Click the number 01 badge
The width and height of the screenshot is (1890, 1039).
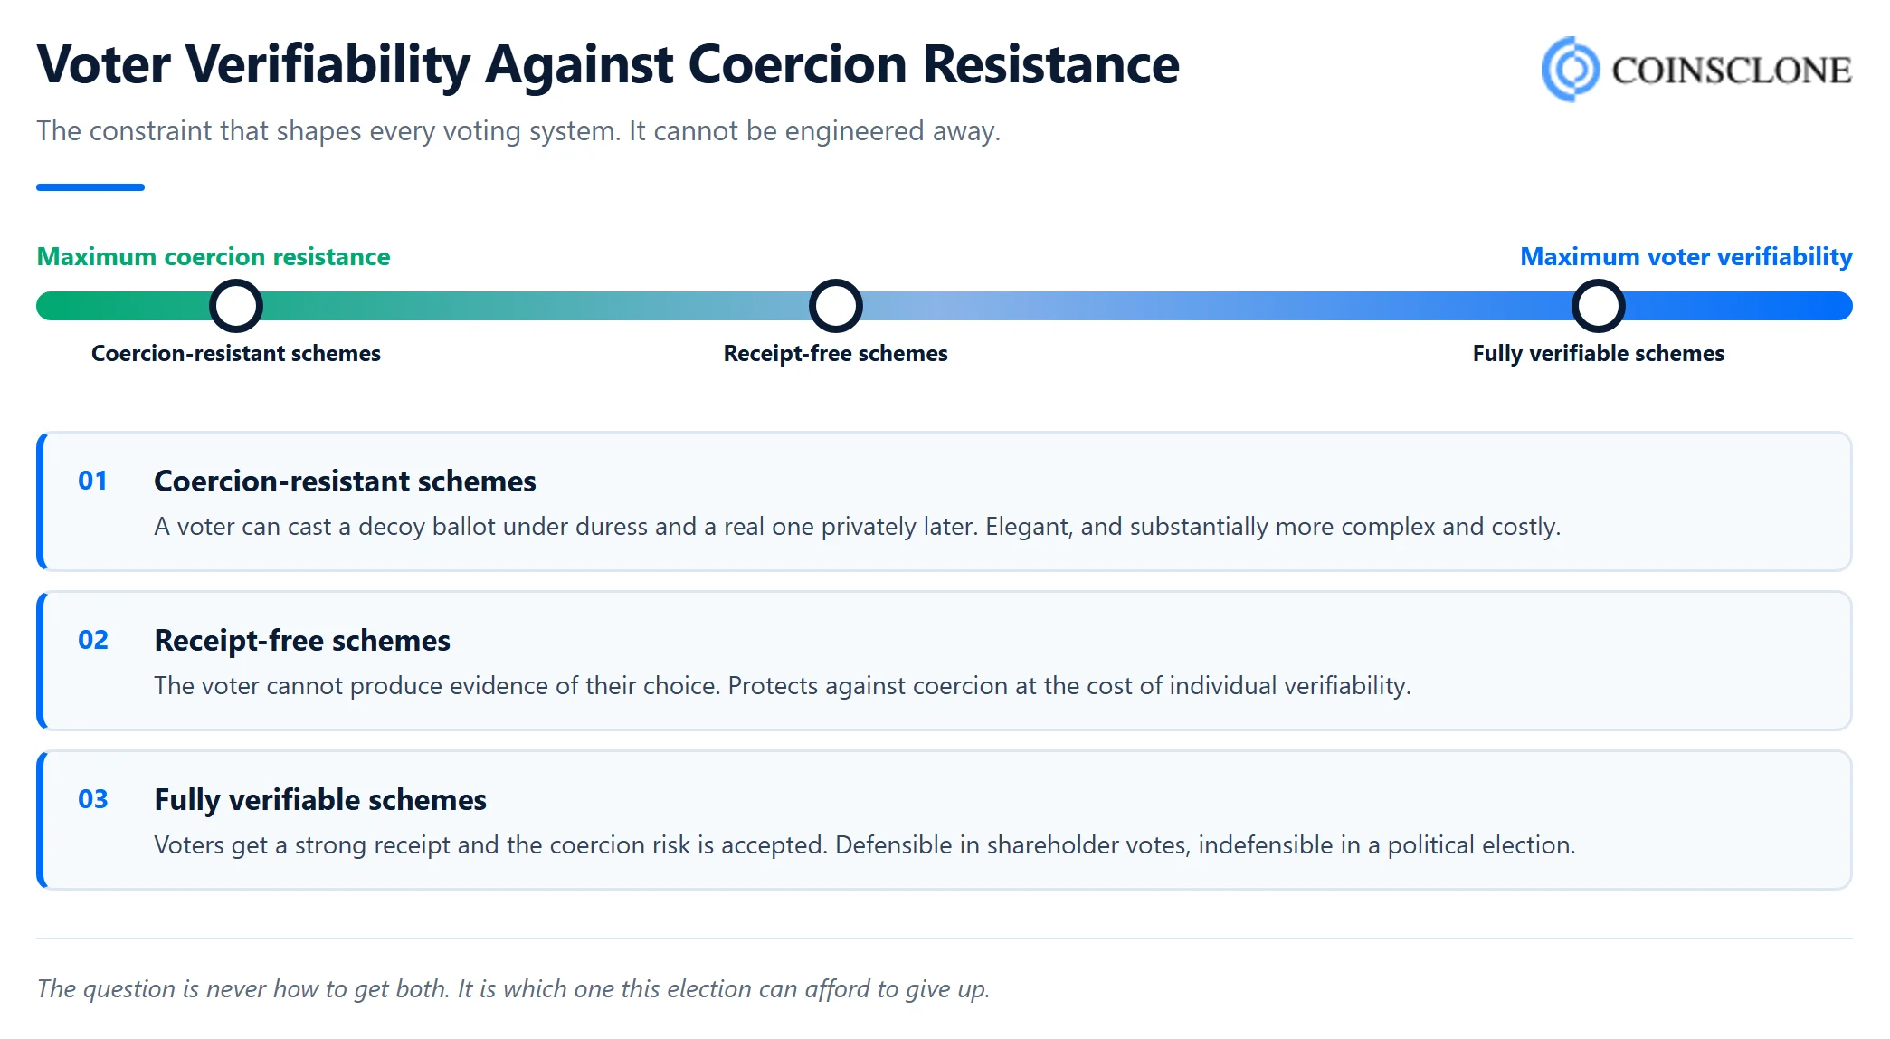pyautogui.click(x=93, y=481)
